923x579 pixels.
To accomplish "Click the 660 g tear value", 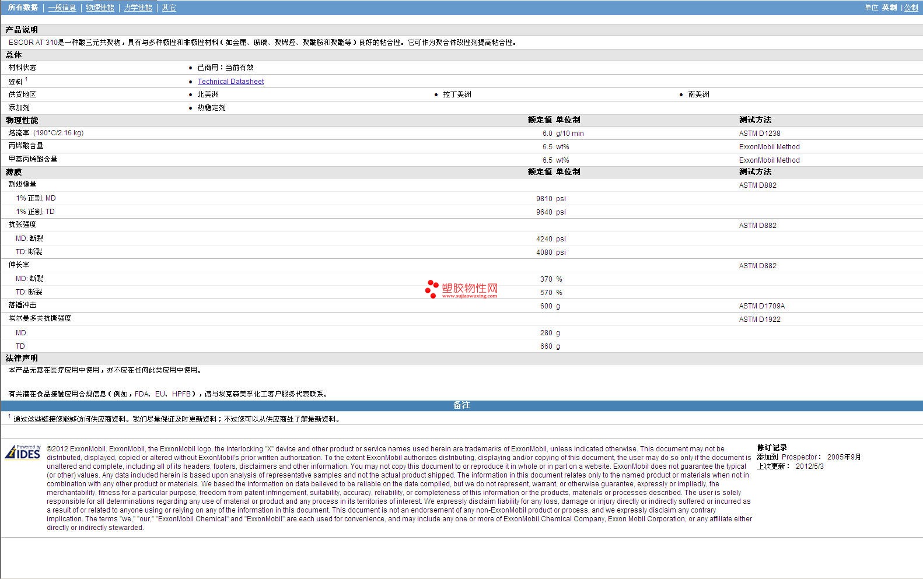I will click(550, 346).
